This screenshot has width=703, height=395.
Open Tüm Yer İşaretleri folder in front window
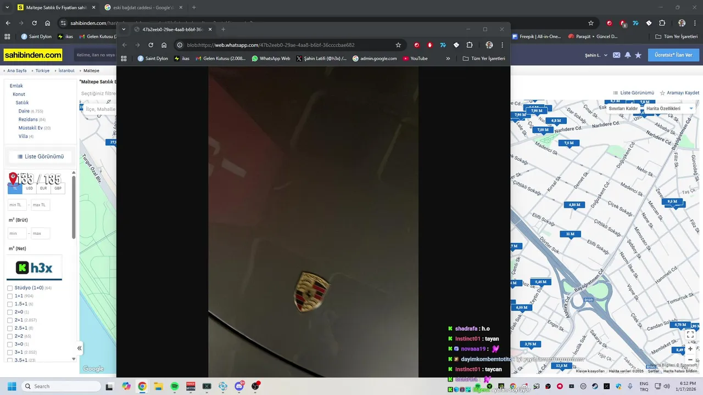pos(484,58)
